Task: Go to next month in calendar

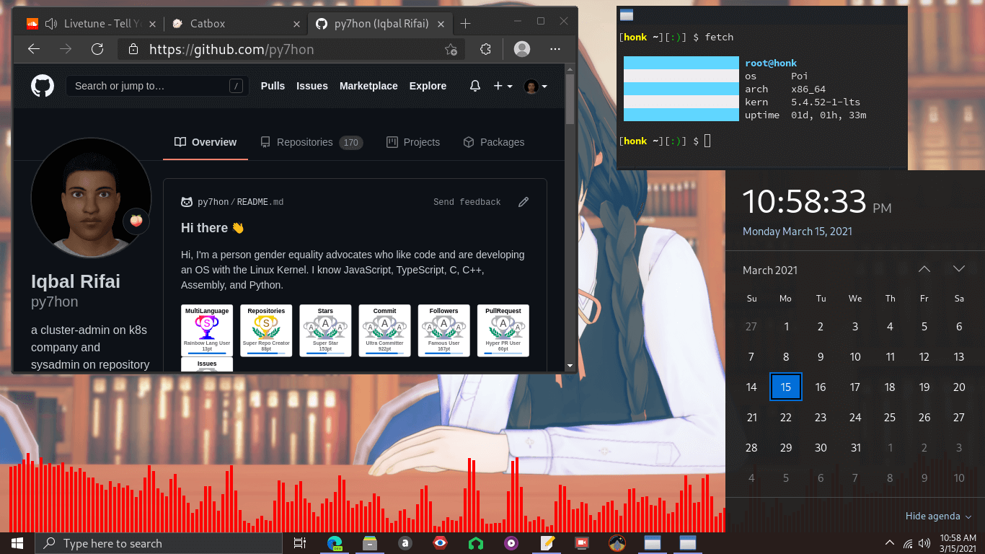Action: 958,269
